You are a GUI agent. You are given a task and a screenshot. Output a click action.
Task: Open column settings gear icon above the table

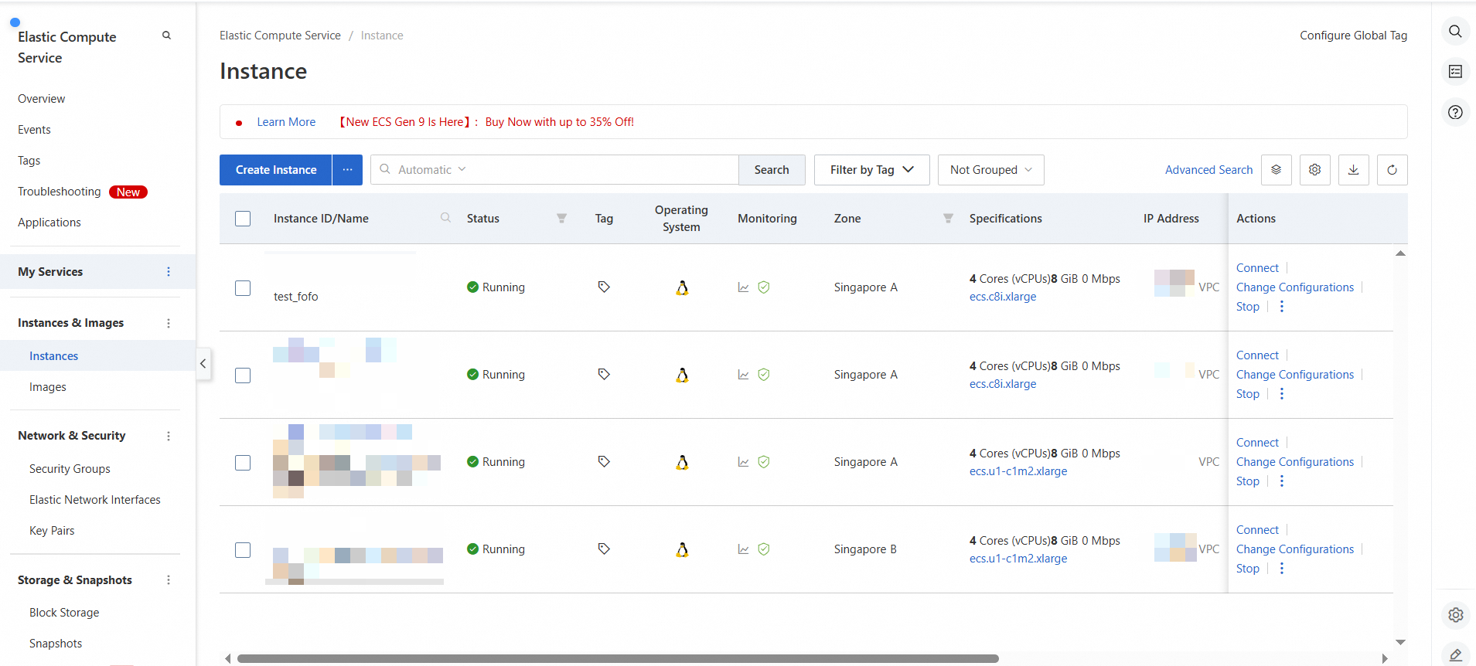click(1314, 170)
